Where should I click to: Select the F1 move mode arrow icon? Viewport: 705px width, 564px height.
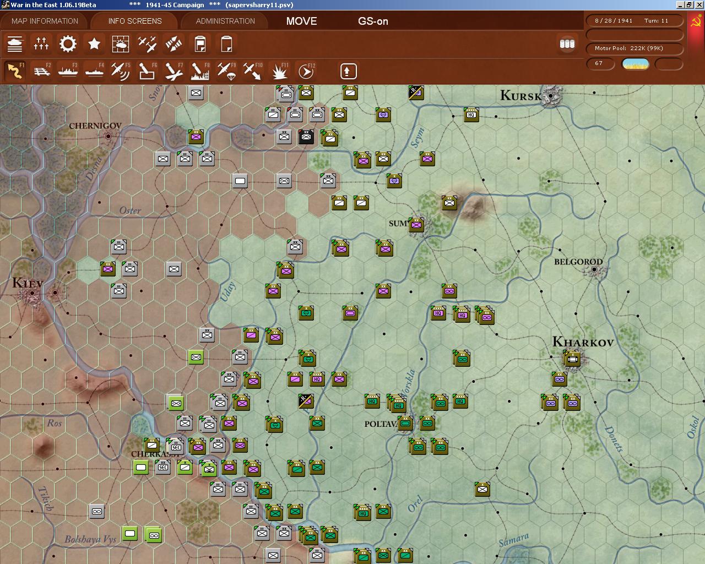15,71
